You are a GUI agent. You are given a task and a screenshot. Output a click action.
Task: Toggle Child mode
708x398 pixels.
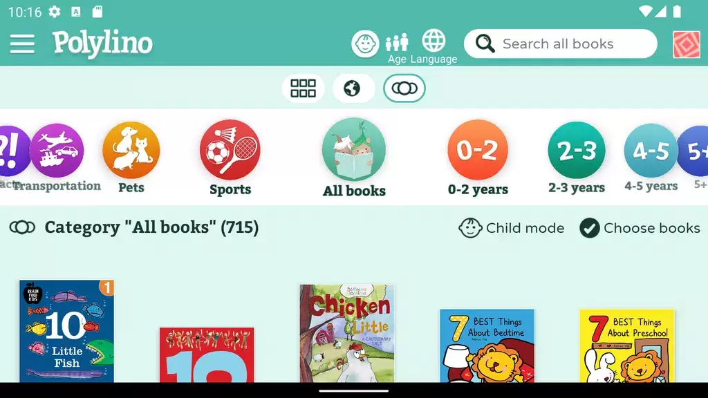pyautogui.click(x=511, y=228)
